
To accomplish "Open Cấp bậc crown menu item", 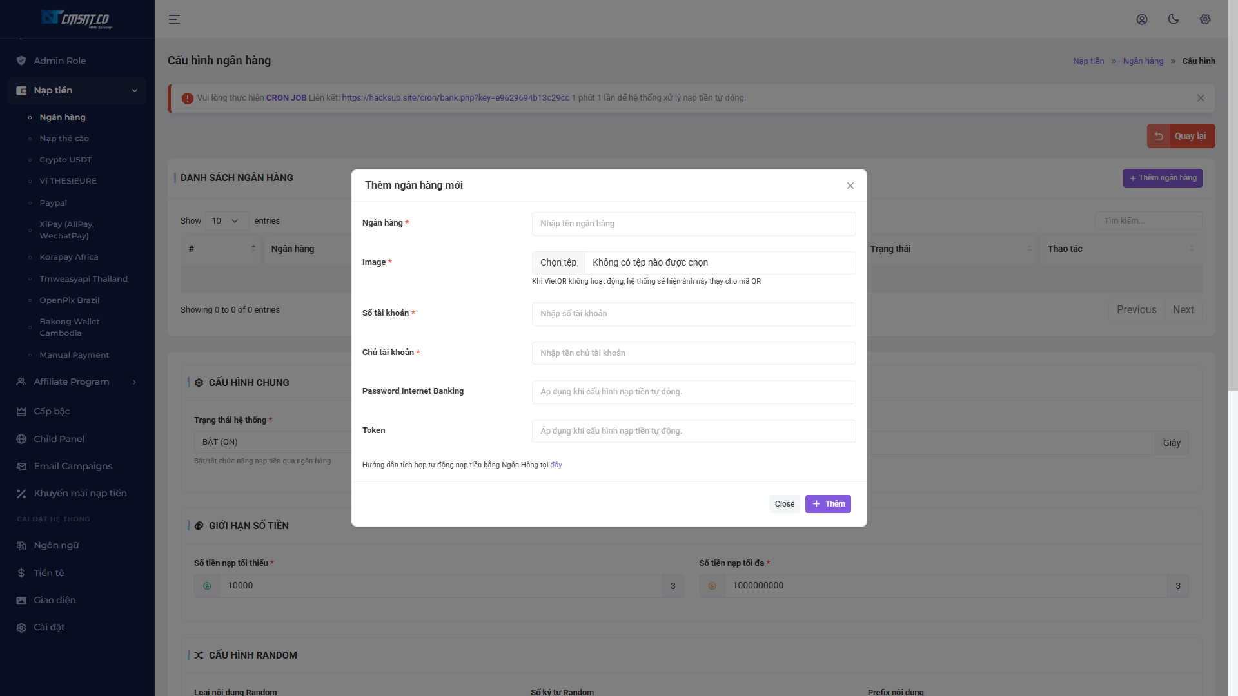I will pyautogui.click(x=52, y=411).
